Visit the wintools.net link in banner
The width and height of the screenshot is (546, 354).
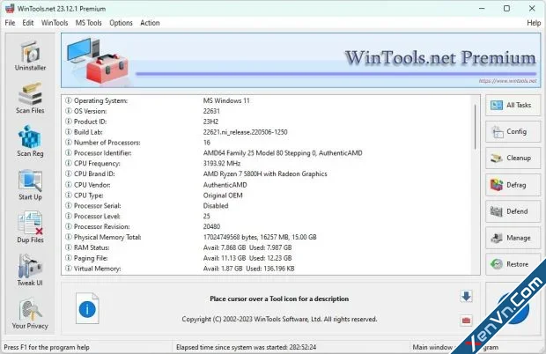pos(508,81)
